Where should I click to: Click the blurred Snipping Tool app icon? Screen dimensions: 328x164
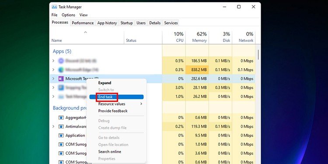[x=61, y=87]
